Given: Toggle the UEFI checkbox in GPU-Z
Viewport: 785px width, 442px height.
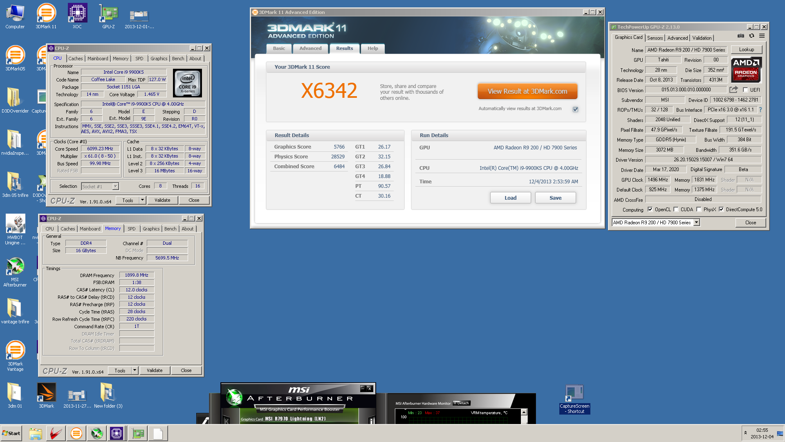Looking at the screenshot, I should pos(745,90).
